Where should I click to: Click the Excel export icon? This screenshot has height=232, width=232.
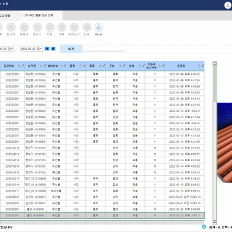point(99,27)
